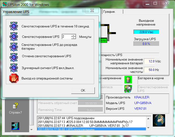Select 'Зуммерный сигнал UPS вкл./выкл.' label
Screen dimensions: 175x137
click(x=48, y=68)
